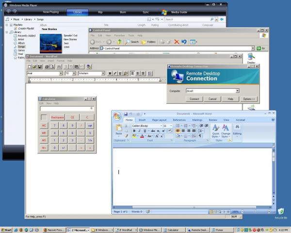Click the Paste icon in WordPad toolbar
Image resolution: width=291 pixels, height=233 pixels.
coord(77,67)
